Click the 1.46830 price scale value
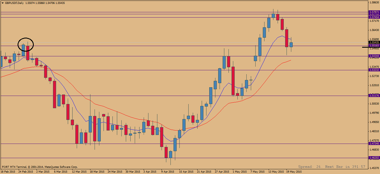The height and width of the screenshot is (174, 380). 374,149
